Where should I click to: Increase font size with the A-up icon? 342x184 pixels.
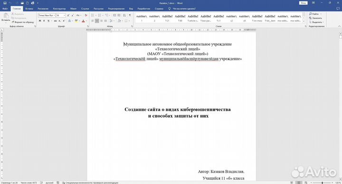point(68,16)
